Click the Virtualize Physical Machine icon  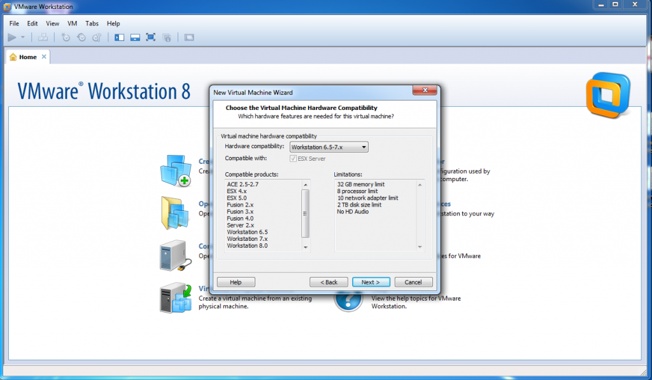[176, 298]
